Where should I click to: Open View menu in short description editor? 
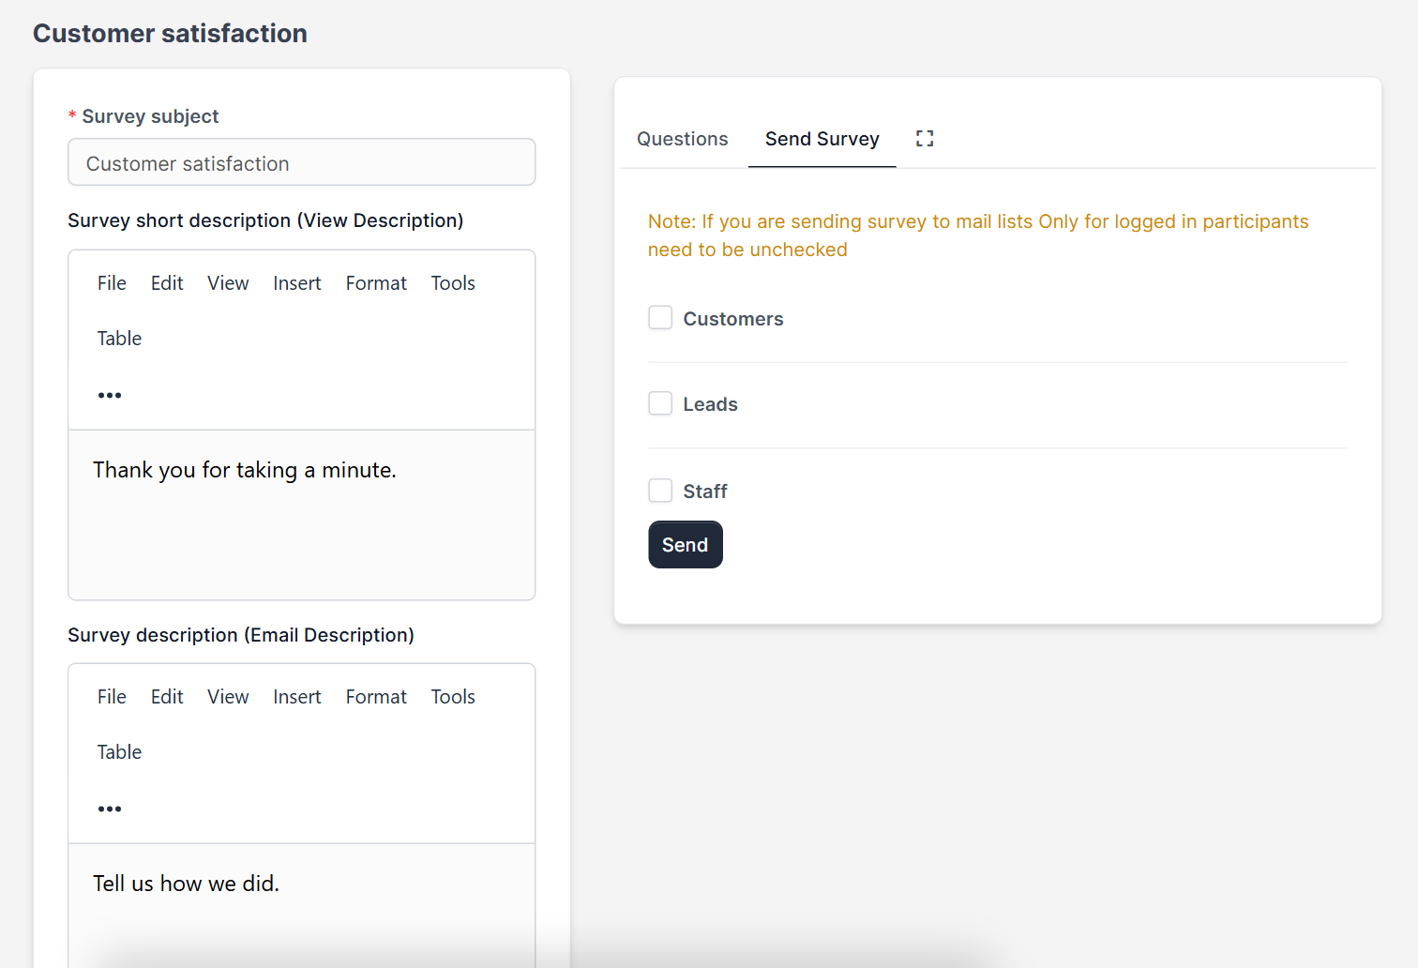click(228, 283)
